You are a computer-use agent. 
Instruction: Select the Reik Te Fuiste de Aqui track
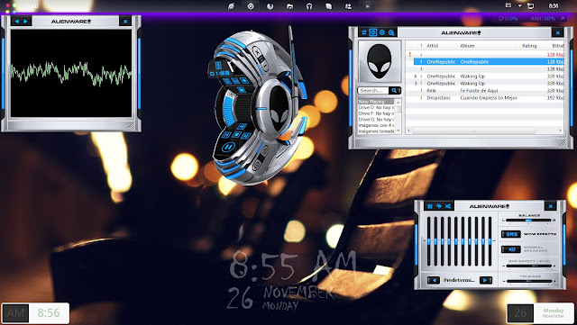pos(489,90)
